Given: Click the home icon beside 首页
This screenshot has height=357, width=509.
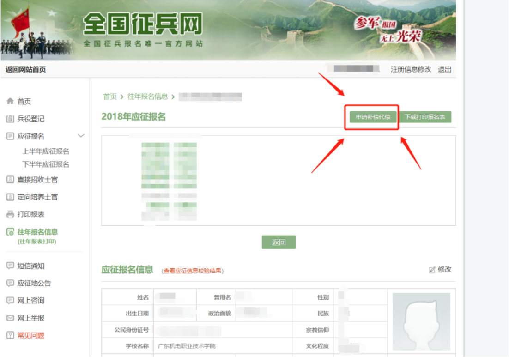Looking at the screenshot, I should (x=10, y=102).
